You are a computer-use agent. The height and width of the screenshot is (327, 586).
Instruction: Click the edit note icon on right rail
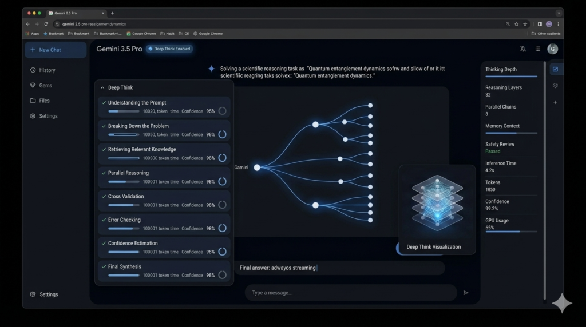[x=555, y=69]
